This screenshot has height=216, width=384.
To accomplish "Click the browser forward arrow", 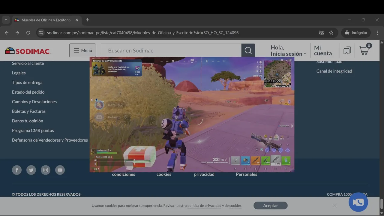I will (x=17, y=33).
